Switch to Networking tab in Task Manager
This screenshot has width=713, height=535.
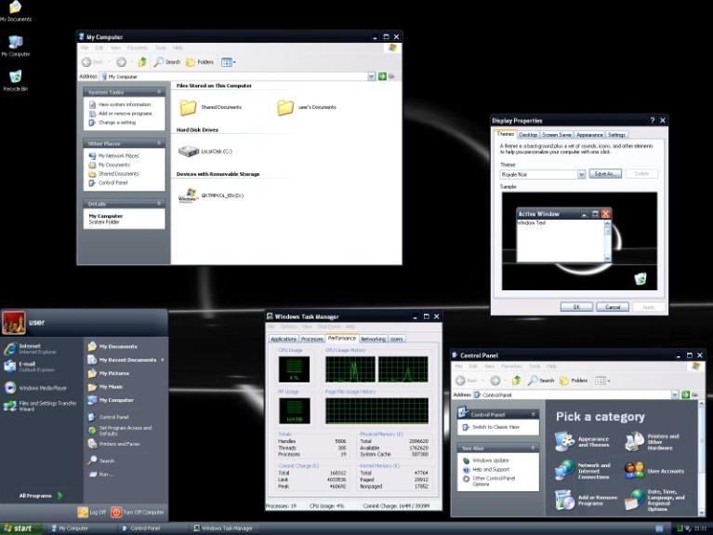(373, 340)
